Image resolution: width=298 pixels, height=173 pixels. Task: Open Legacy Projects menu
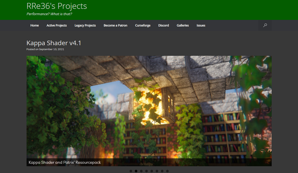(85, 25)
